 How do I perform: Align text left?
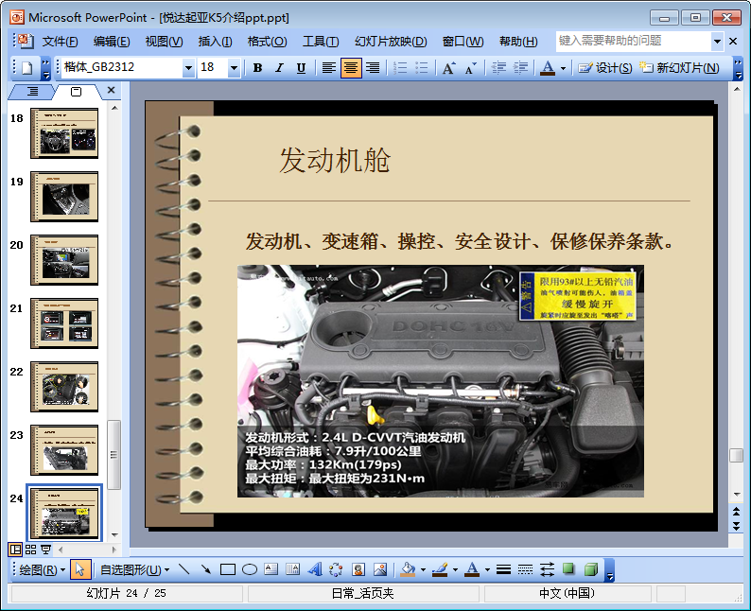328,68
